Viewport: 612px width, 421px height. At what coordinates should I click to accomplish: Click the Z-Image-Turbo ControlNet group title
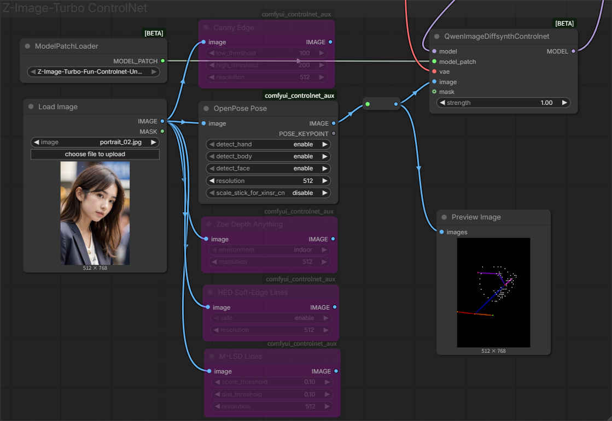click(x=75, y=8)
